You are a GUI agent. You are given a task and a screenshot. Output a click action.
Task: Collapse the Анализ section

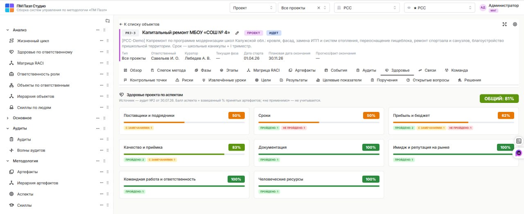coord(8,30)
